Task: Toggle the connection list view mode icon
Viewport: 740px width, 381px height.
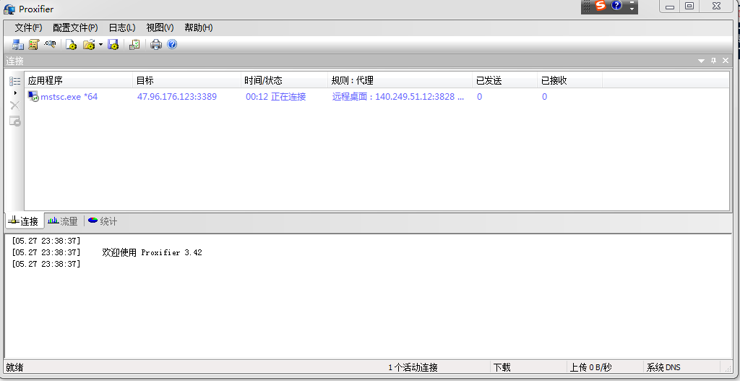Action: [x=14, y=82]
